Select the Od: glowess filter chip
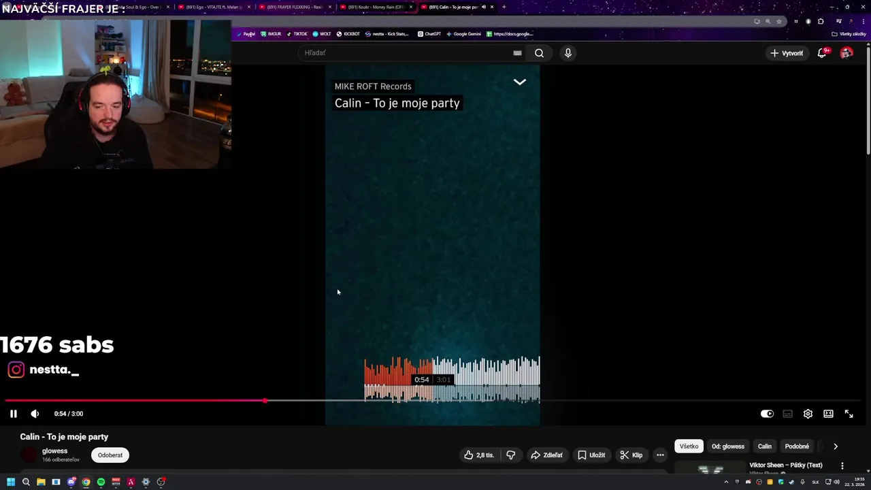871x490 pixels. 728,446
